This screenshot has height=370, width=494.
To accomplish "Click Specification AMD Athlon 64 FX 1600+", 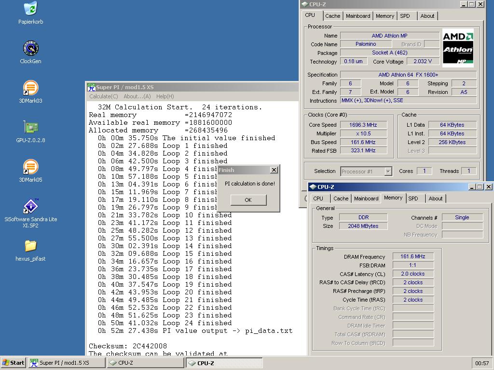I will click(x=408, y=75).
